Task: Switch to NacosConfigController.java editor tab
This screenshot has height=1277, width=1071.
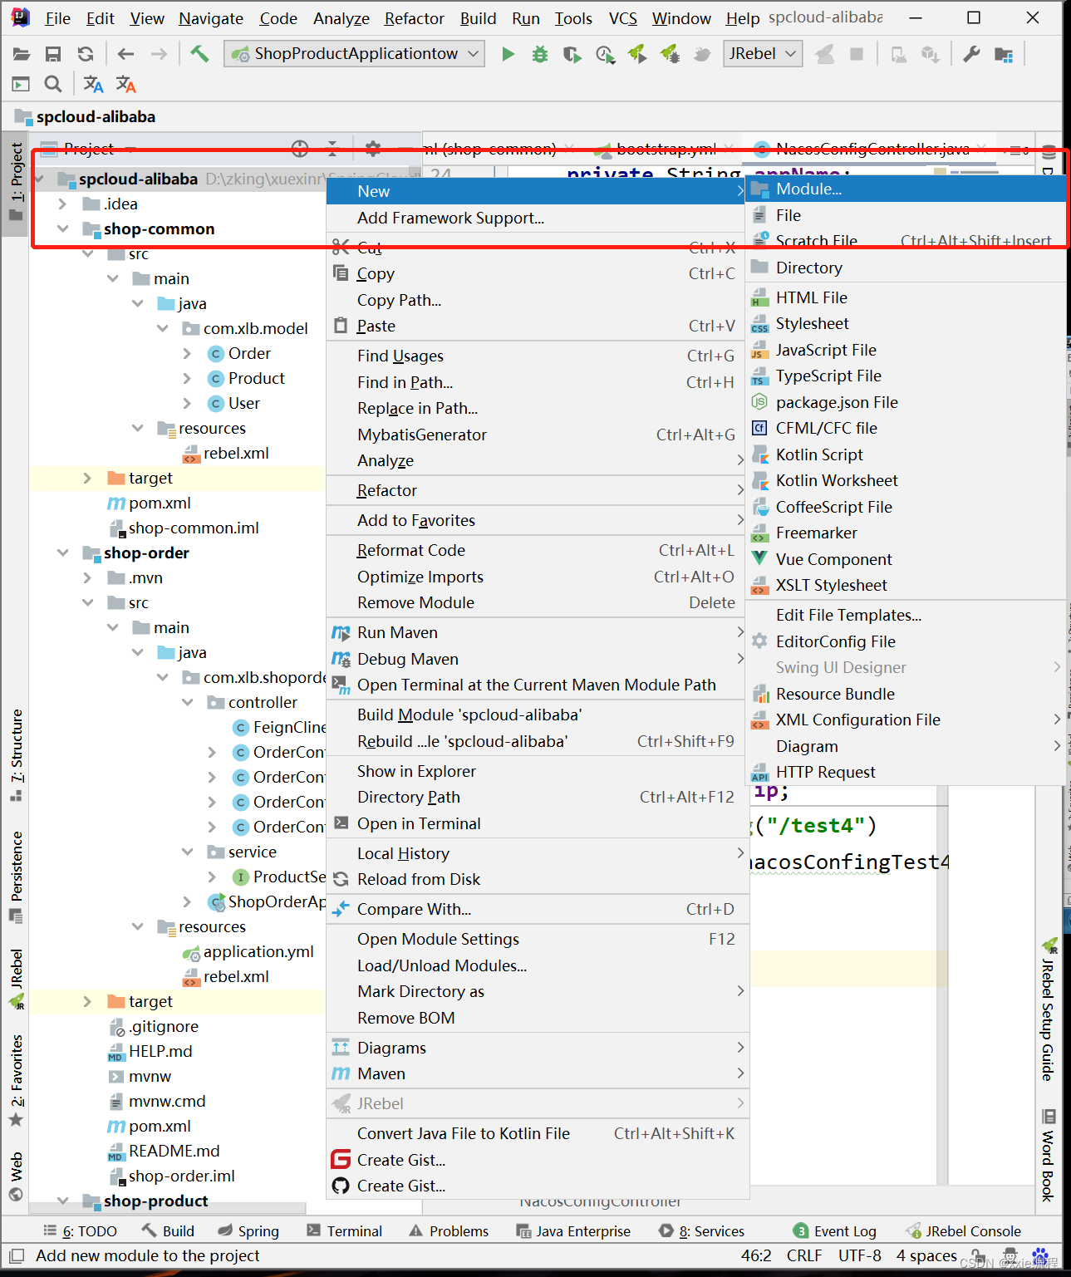Action: tap(872, 149)
